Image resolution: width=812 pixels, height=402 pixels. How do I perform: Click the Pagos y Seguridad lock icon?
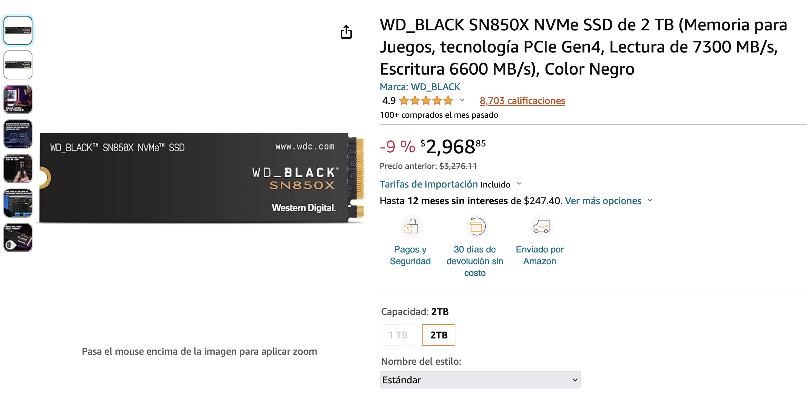coord(412,227)
